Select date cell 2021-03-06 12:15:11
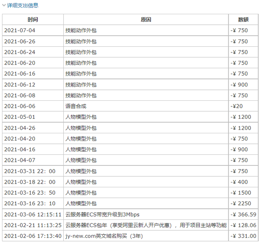260x243 pixels. 33,215
